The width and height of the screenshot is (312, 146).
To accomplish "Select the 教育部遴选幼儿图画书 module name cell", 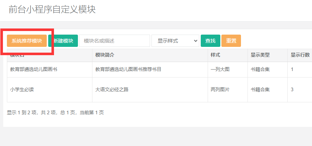I will pos(50,70).
